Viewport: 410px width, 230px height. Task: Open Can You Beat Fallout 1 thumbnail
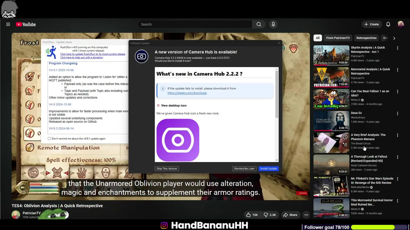pos(331,99)
